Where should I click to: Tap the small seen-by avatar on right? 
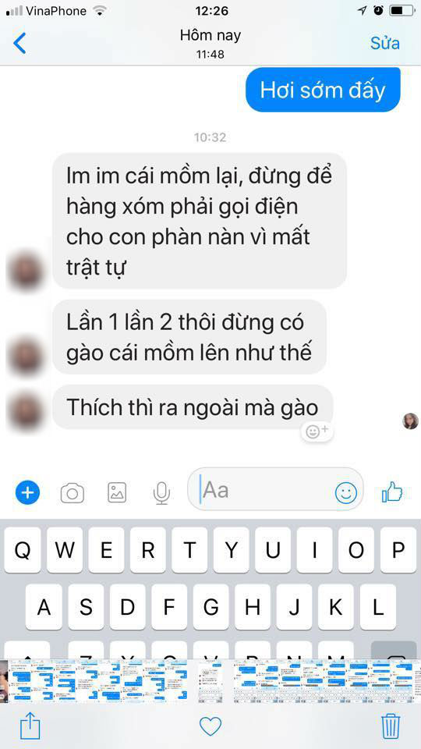point(411,421)
